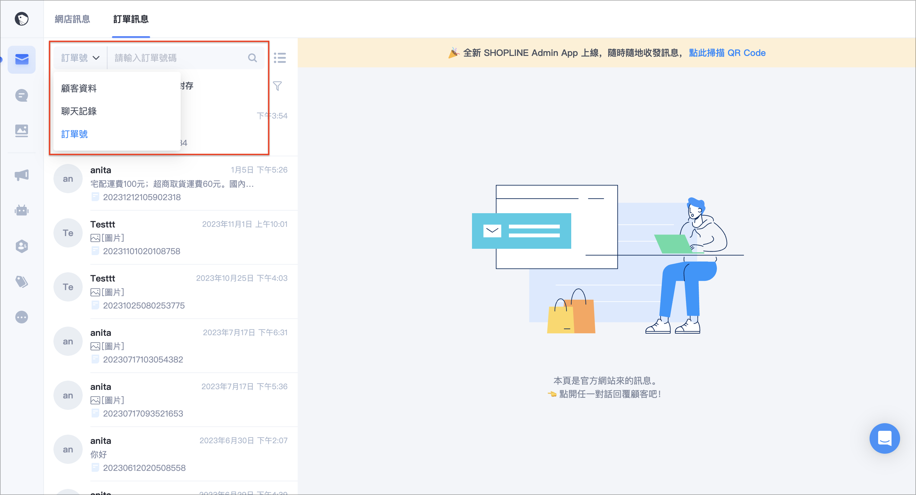Image resolution: width=916 pixels, height=495 pixels.
Task: Open the blue support chat widget
Action: [x=884, y=438]
